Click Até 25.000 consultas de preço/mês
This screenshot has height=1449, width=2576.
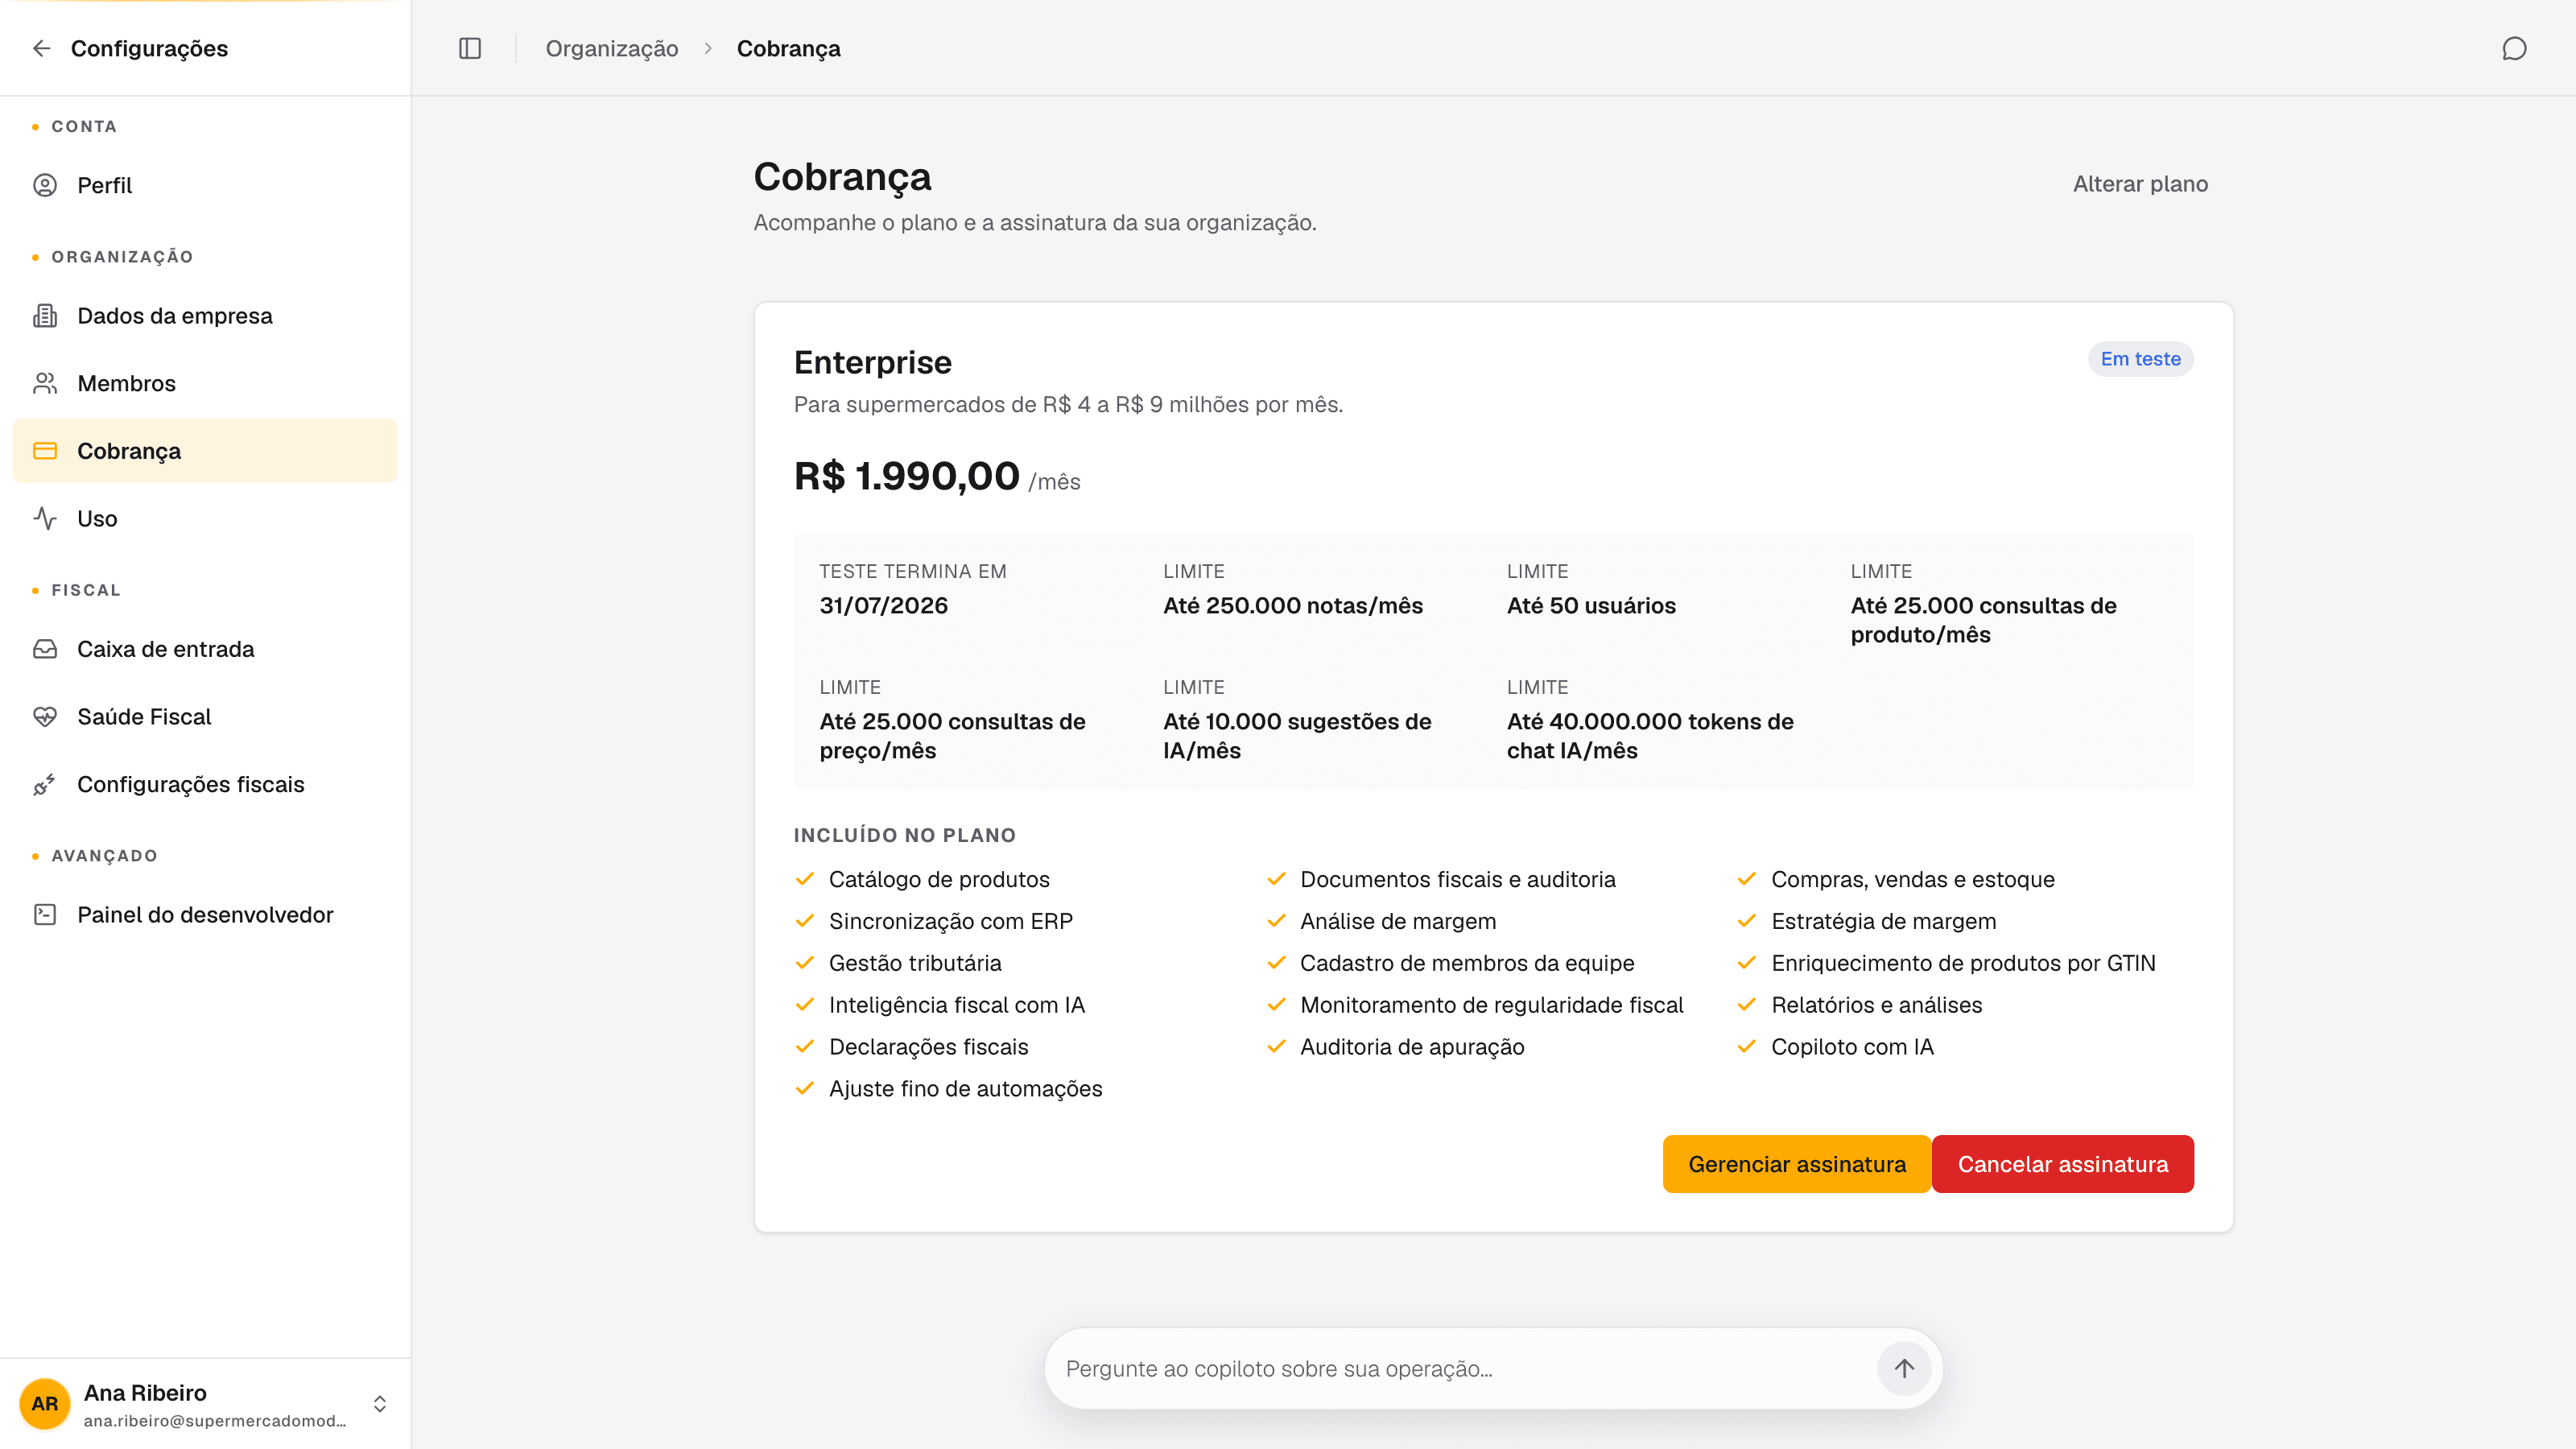[x=952, y=736]
